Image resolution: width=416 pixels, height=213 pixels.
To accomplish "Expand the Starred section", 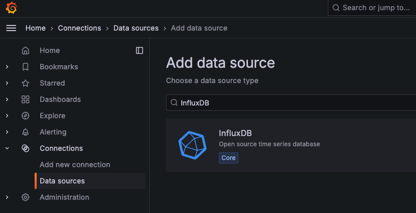I will click(x=7, y=83).
